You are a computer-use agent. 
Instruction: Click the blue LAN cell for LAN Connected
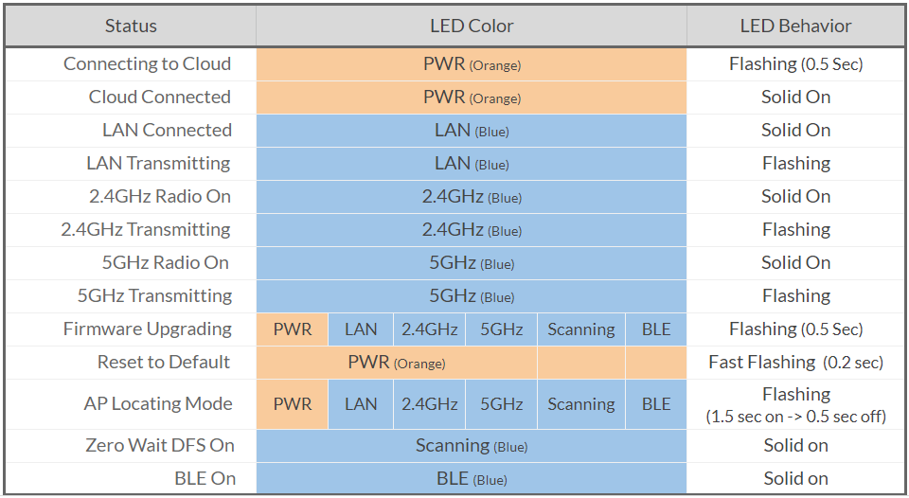click(x=472, y=131)
